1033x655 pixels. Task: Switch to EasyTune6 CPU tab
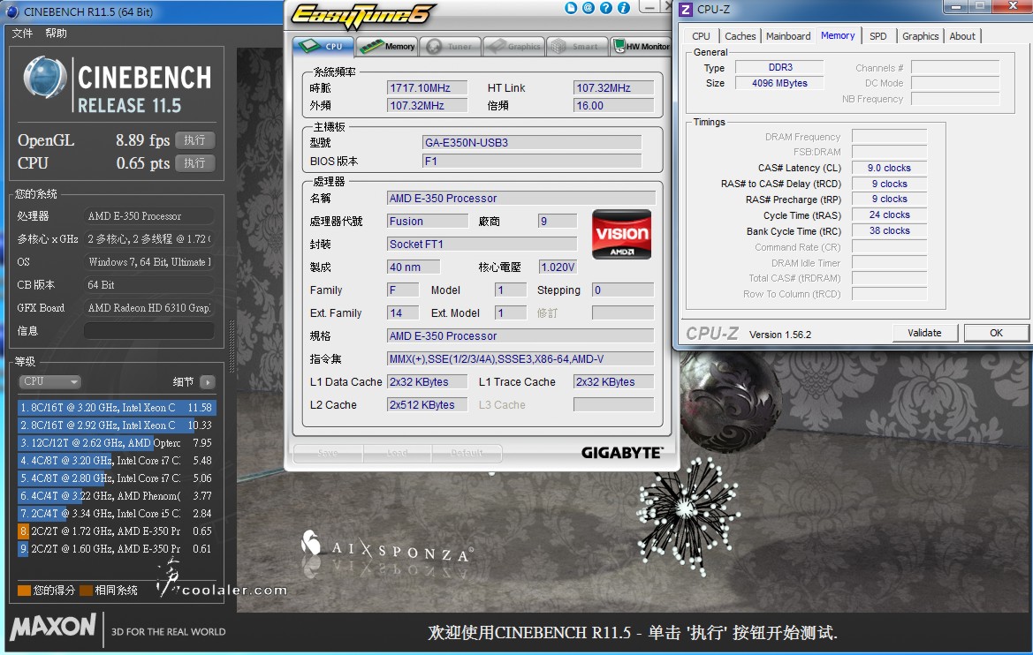click(323, 46)
